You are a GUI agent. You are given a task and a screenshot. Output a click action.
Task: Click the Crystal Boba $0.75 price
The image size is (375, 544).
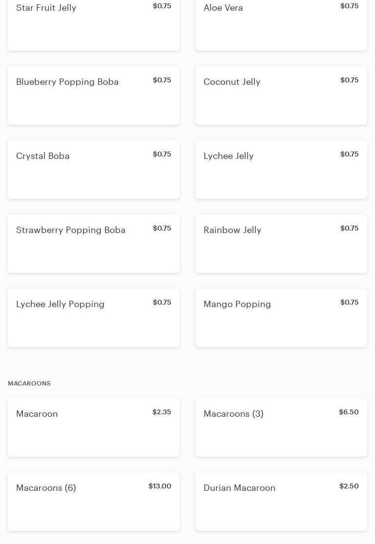coord(162,154)
